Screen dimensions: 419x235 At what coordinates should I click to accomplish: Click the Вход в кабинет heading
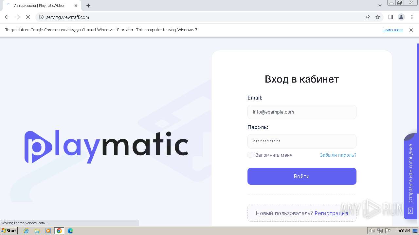click(302, 79)
